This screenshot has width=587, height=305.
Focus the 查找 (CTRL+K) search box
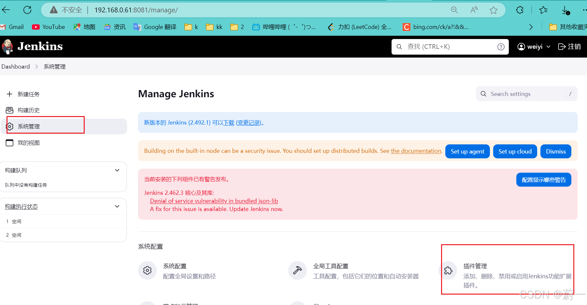coord(450,47)
